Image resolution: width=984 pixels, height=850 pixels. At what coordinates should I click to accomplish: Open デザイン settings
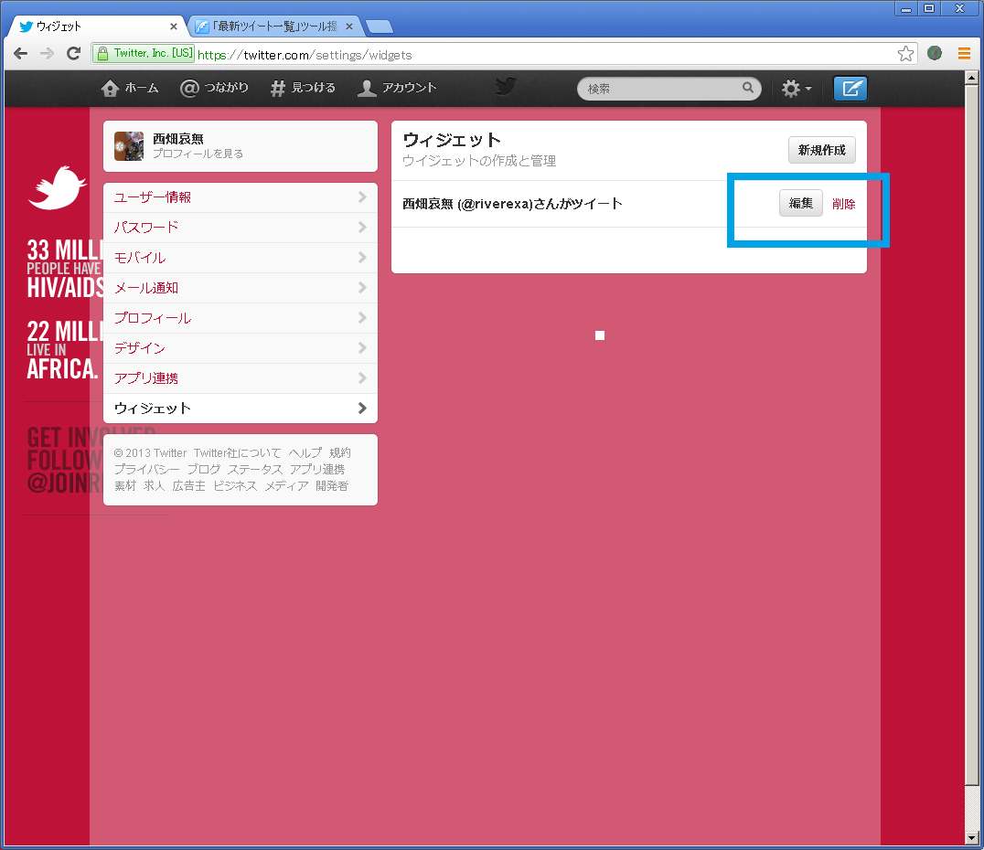pyautogui.click(x=241, y=348)
